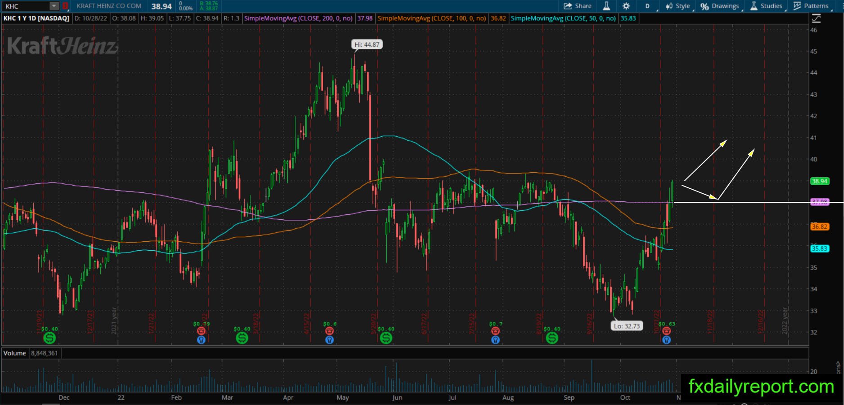Click the D: 10/28/22 date readout

click(x=91, y=18)
